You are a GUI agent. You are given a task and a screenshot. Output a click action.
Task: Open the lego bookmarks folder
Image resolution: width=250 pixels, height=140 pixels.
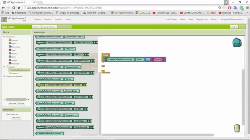tap(212, 13)
